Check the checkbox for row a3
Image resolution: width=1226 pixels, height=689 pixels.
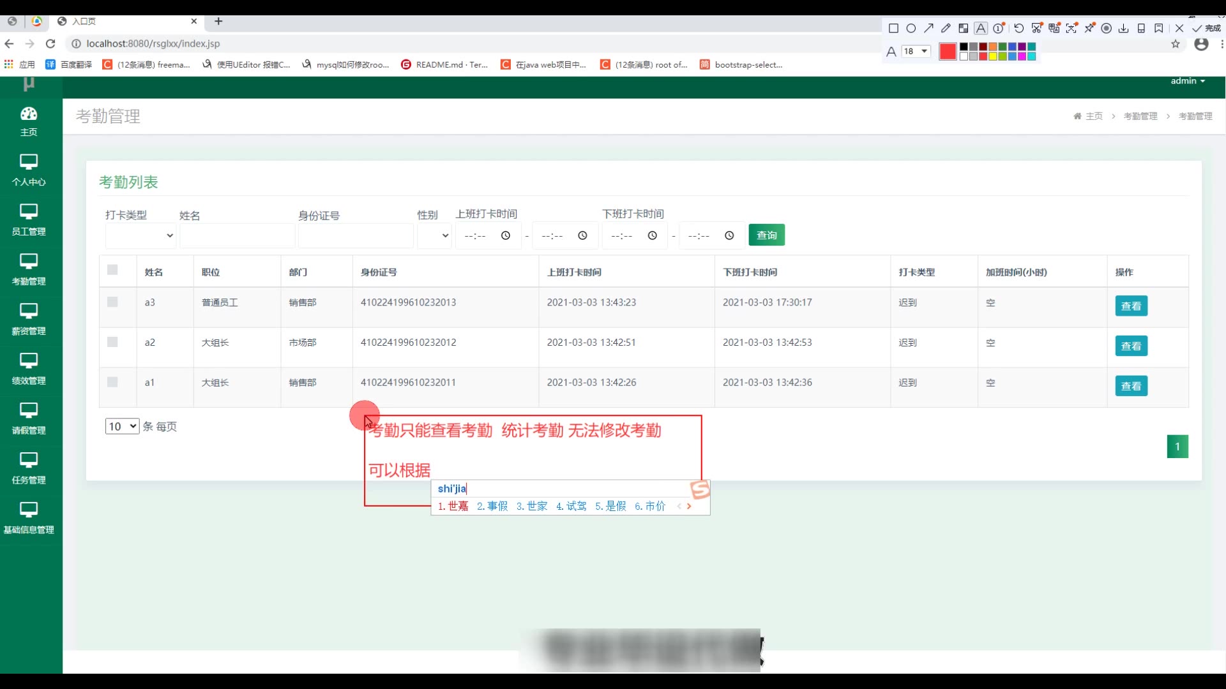(112, 302)
